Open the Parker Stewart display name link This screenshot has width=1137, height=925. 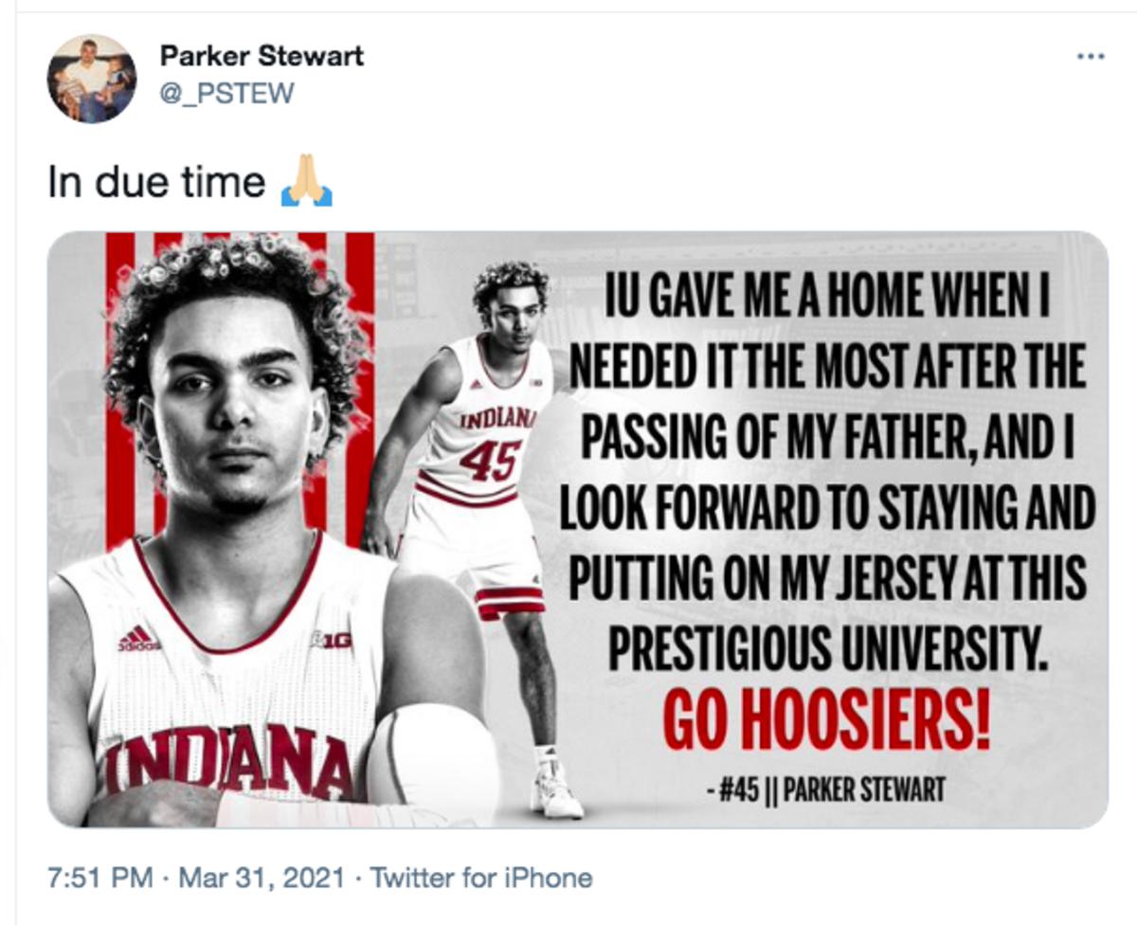tap(262, 56)
